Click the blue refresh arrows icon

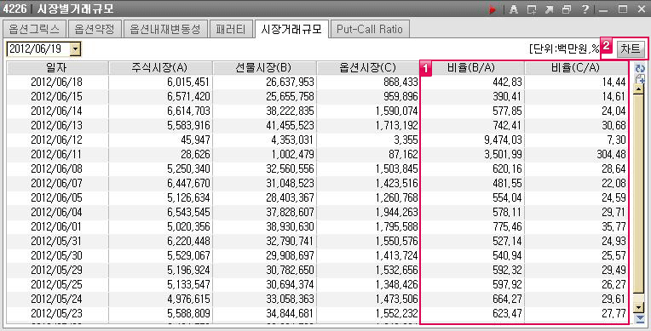point(640,68)
